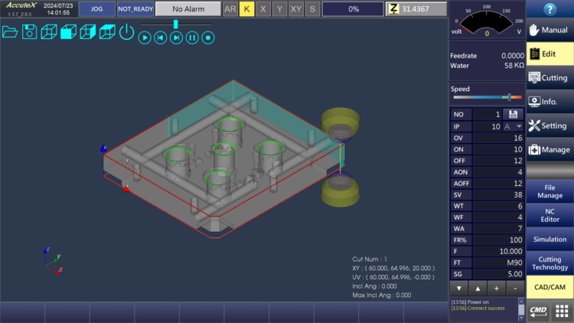Select CAD/CAM

coord(550,287)
